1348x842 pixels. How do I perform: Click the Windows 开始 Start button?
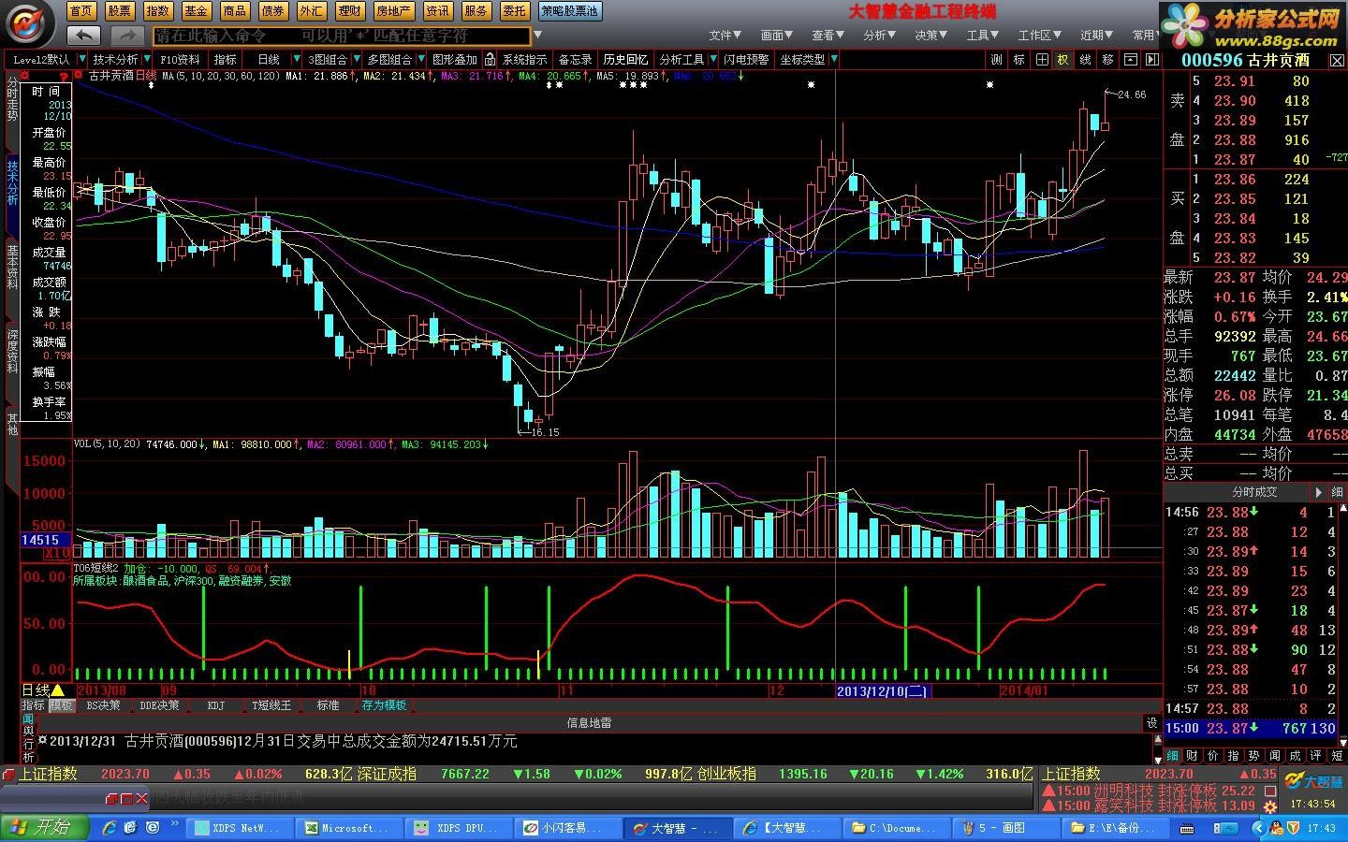pyautogui.click(x=46, y=827)
